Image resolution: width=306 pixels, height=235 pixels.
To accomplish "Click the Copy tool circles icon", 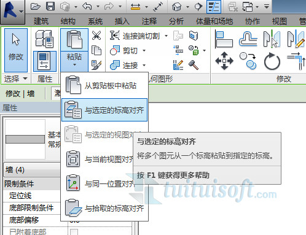I will click(x=248, y=61).
